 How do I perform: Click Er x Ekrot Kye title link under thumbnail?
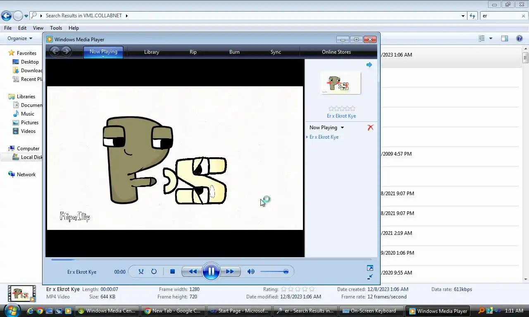pos(341,116)
